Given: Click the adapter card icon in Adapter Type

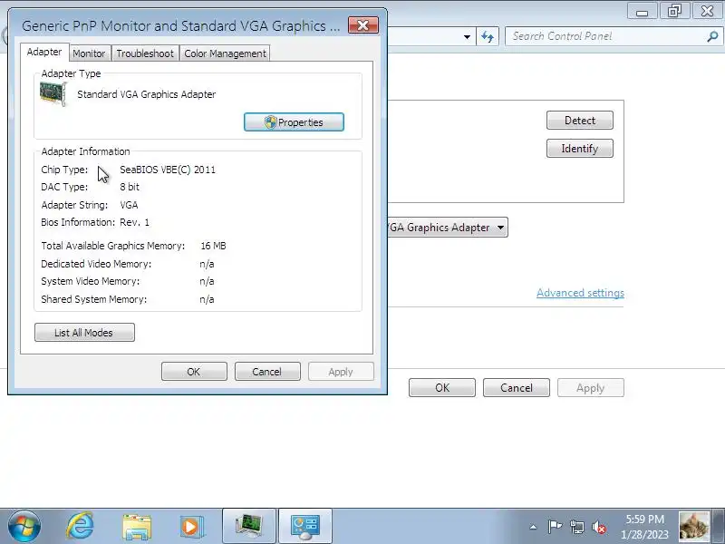Looking at the screenshot, I should (53, 93).
